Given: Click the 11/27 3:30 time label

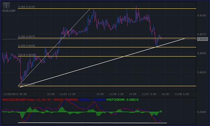Looking at the screenshot, I should pyautogui.click(x=149, y=94).
